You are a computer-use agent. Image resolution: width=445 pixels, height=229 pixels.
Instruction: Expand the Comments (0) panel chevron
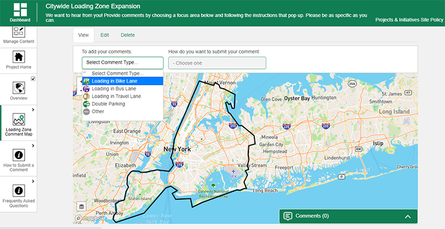[x=408, y=216]
